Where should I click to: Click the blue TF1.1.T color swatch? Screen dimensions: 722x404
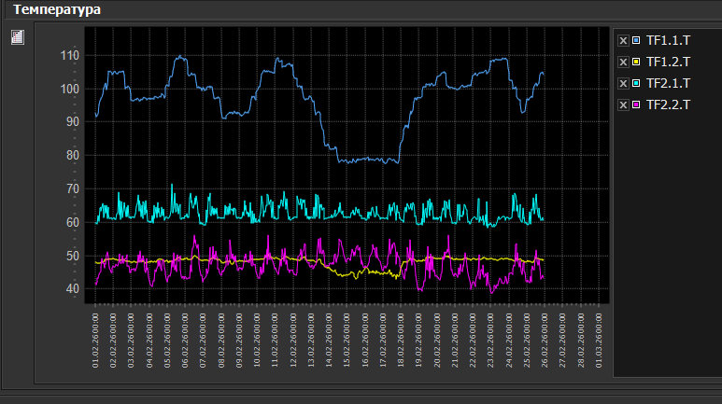636,40
